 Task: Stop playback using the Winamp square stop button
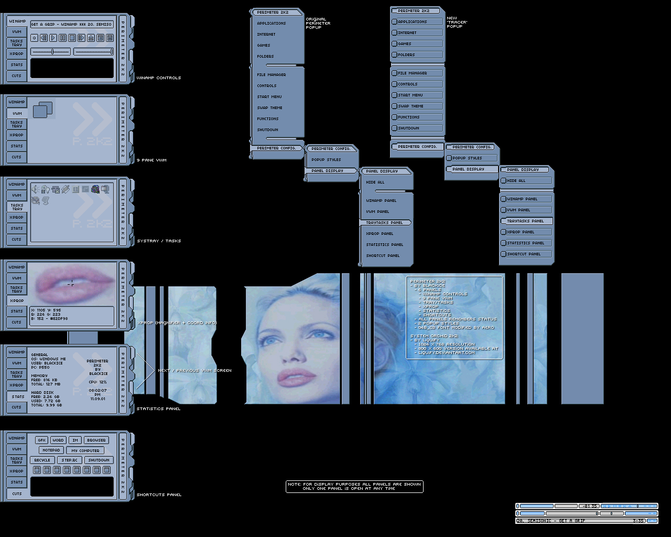pos(72,38)
